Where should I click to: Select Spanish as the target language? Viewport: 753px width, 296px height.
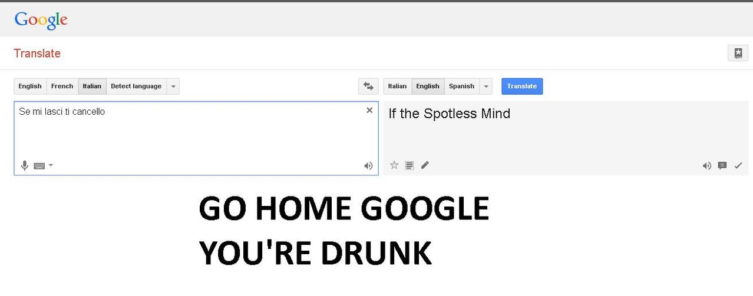click(x=461, y=87)
